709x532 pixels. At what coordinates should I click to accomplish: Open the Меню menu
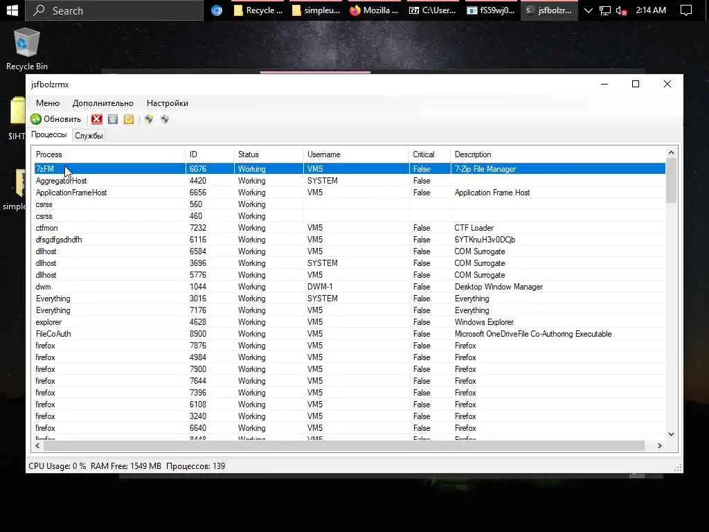pyautogui.click(x=48, y=103)
